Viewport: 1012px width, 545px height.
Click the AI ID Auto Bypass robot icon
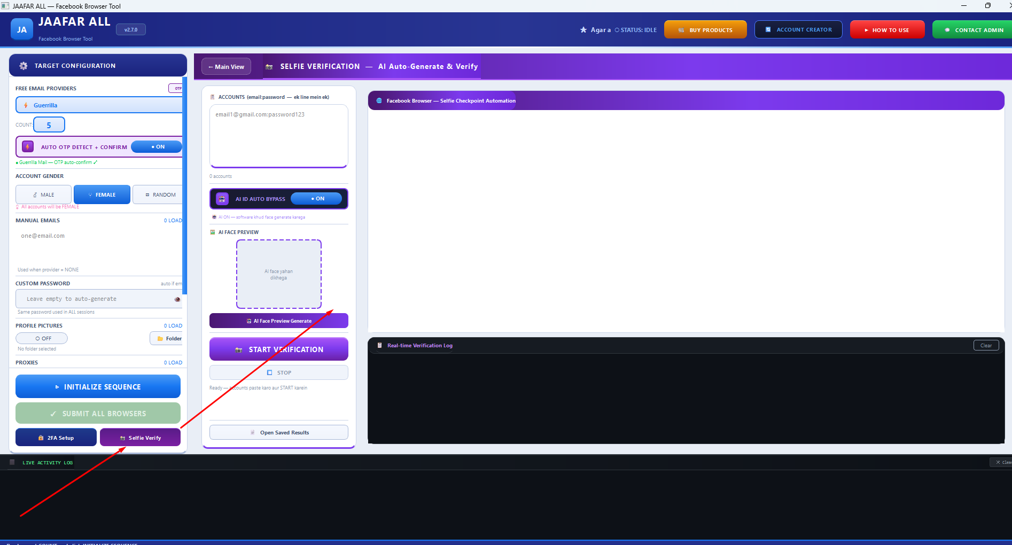[x=222, y=199]
